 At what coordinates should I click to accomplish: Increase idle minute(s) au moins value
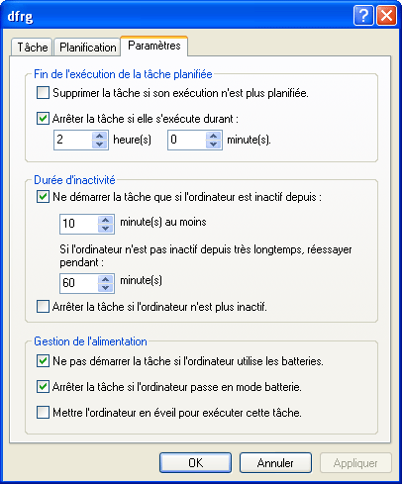click(105, 220)
